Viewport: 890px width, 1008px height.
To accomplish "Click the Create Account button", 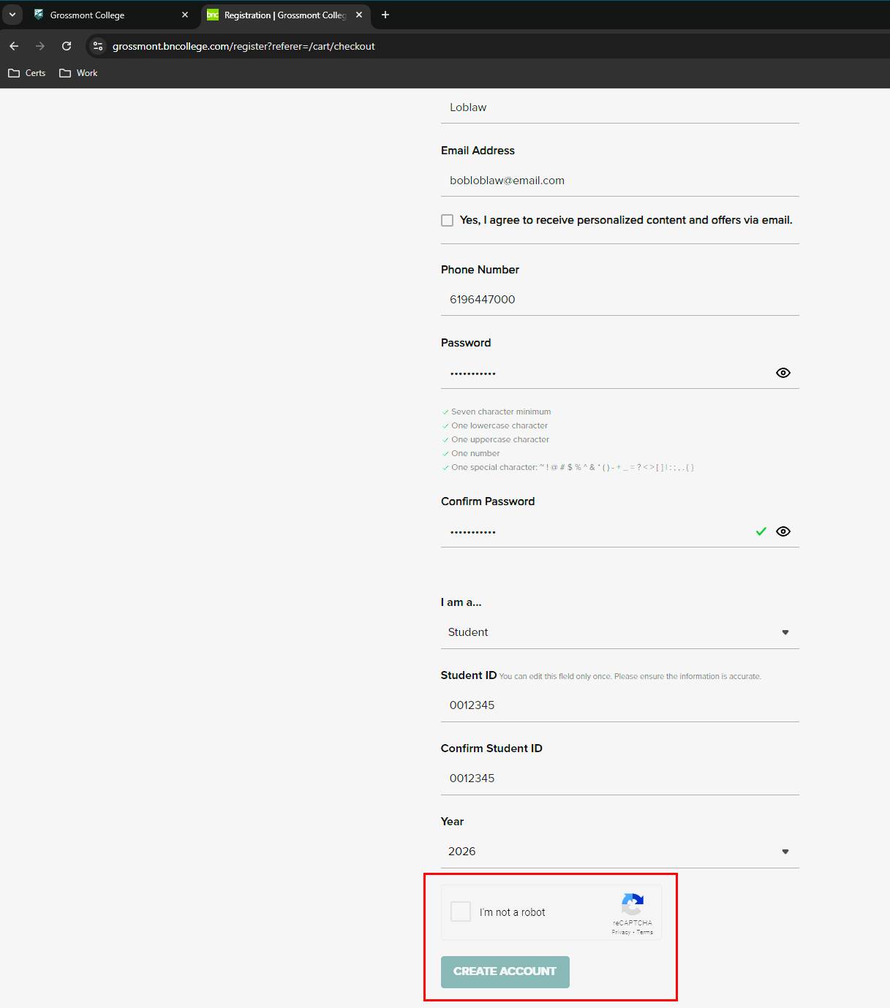I will 505,971.
